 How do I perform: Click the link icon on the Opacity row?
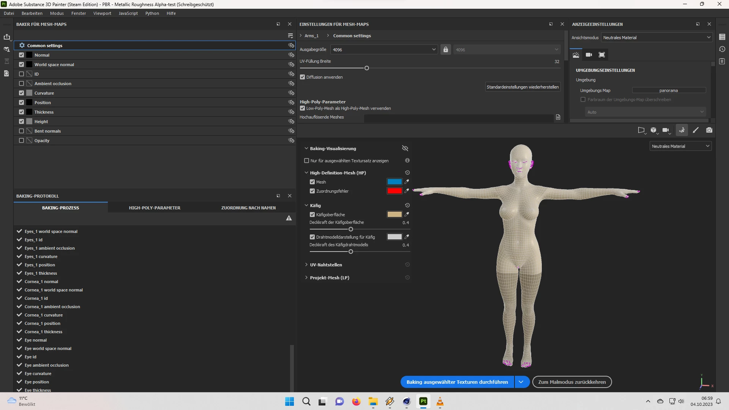291,141
